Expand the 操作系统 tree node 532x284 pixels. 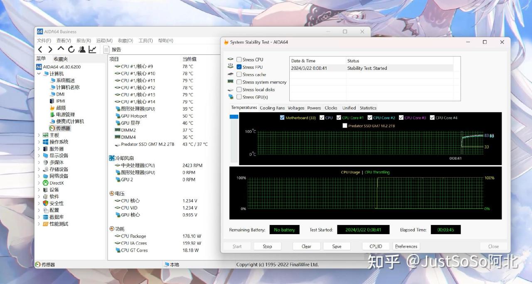coord(39,142)
